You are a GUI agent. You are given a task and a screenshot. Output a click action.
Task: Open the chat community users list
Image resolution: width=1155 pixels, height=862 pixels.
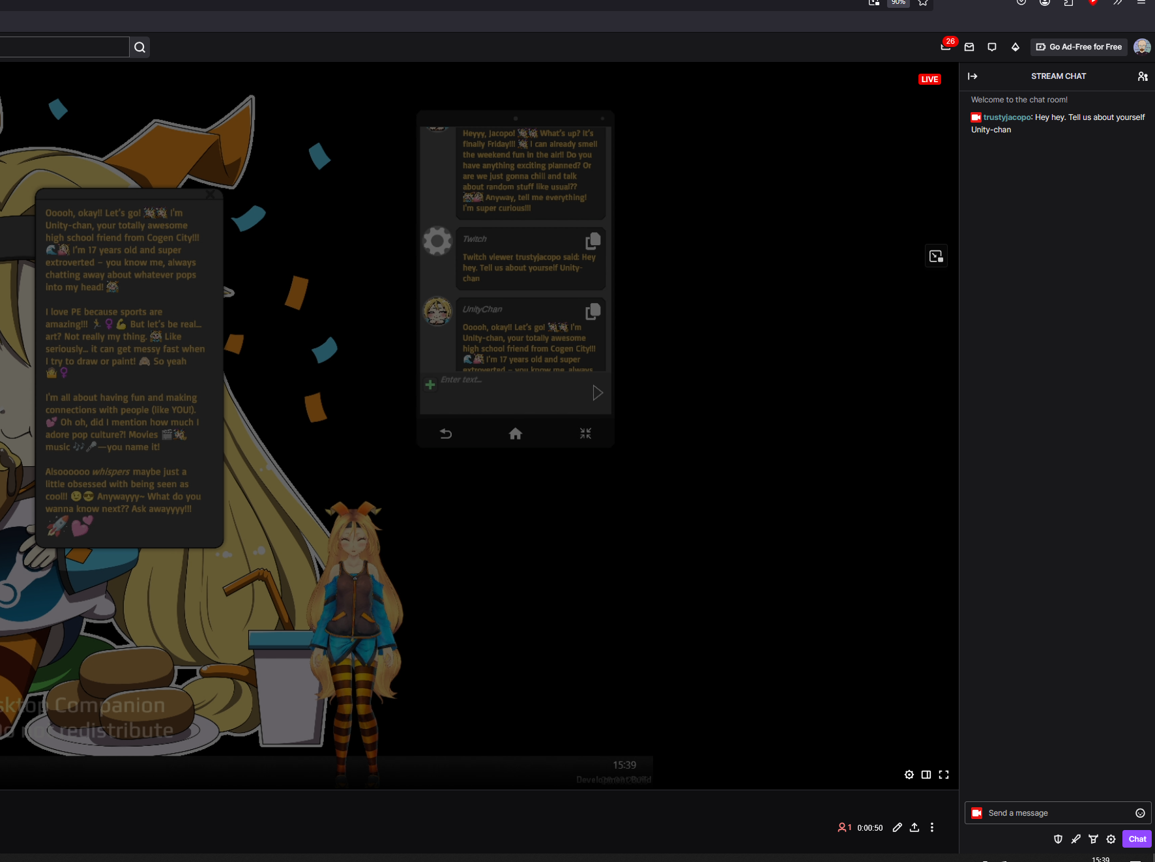pyautogui.click(x=1143, y=76)
